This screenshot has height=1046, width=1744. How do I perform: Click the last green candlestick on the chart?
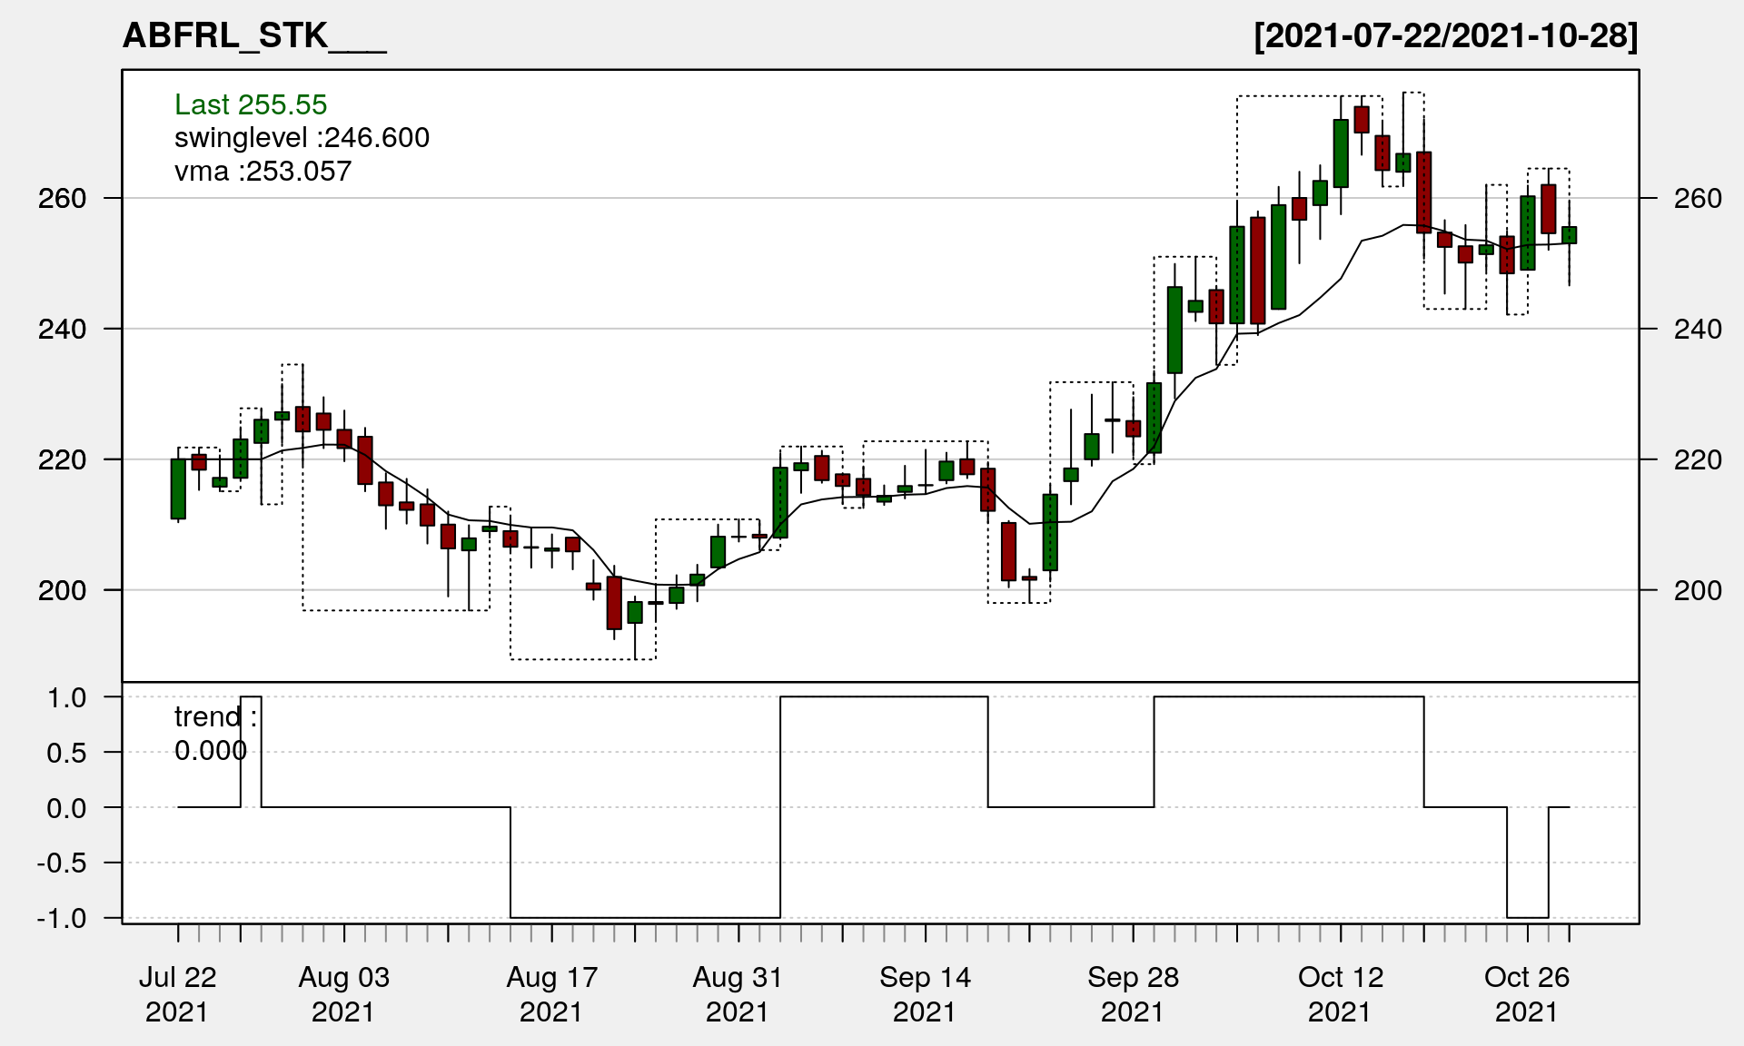[x=1569, y=235]
